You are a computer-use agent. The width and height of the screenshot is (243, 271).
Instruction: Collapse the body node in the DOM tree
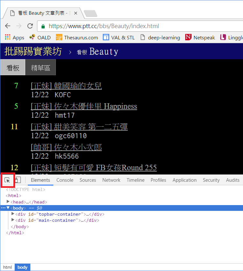[8, 208]
